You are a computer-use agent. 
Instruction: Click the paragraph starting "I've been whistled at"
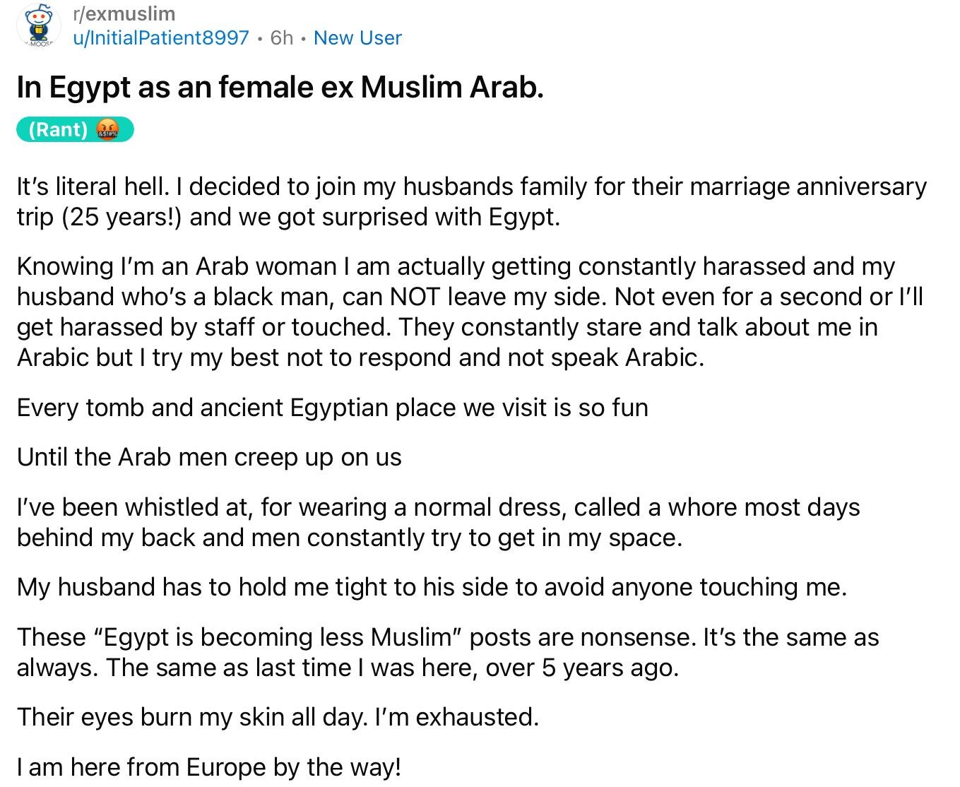pyautogui.click(x=438, y=522)
